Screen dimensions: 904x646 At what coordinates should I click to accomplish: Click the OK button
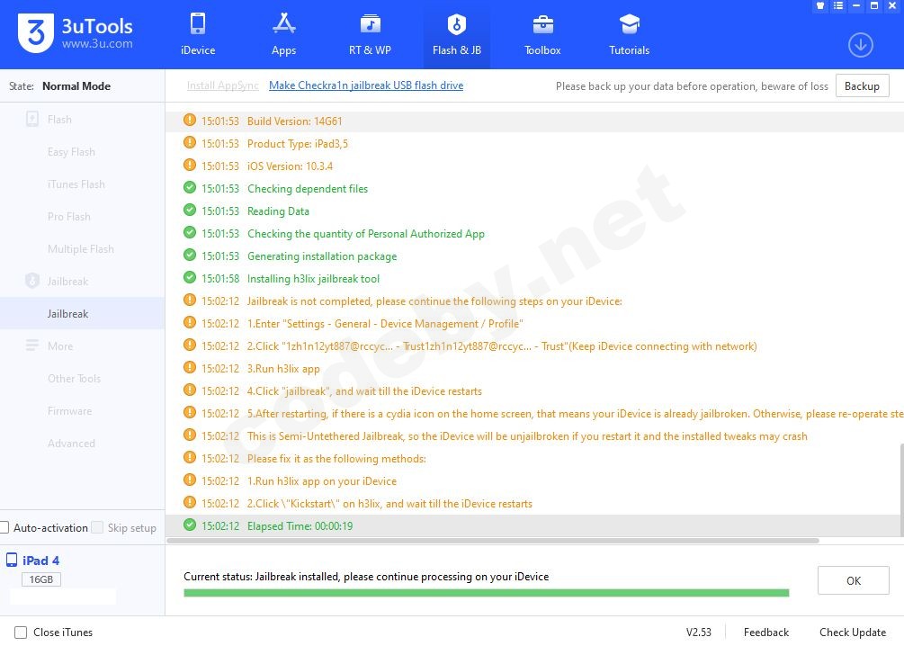(854, 580)
